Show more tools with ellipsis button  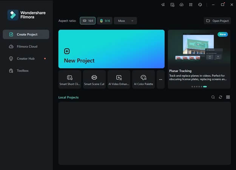(x=160, y=79)
